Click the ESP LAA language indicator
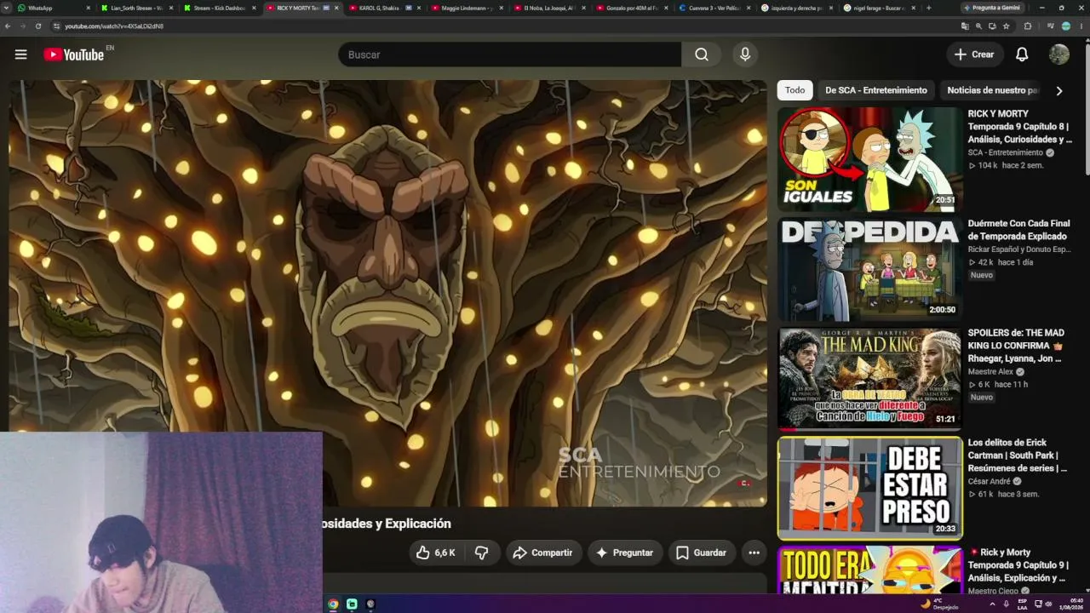The width and height of the screenshot is (1090, 613). [1022, 604]
